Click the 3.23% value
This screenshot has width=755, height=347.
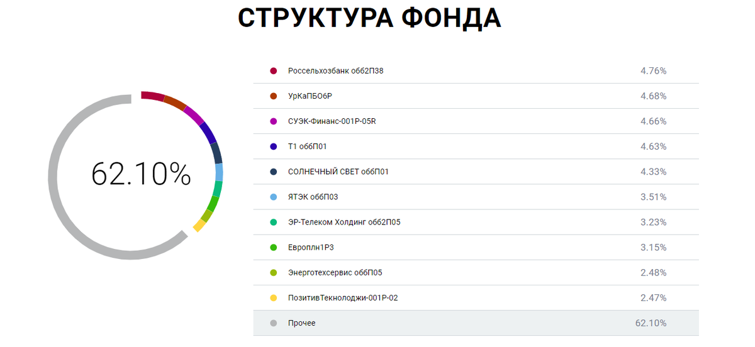click(653, 222)
